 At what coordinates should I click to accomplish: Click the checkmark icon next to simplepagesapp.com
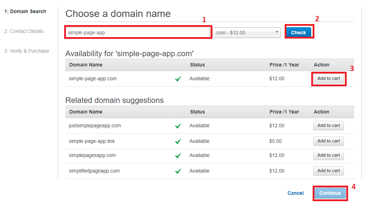click(x=178, y=155)
